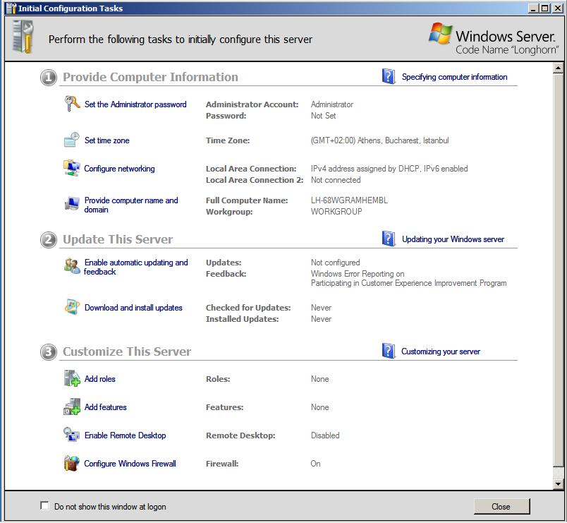Open the Enable Remote Desktop link

[x=125, y=435]
